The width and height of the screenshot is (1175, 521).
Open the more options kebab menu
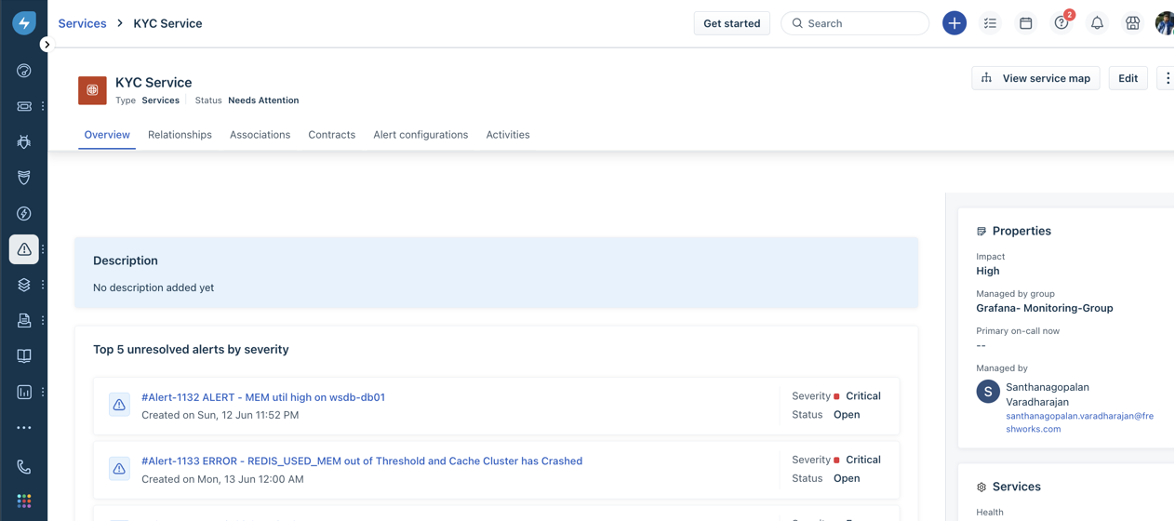(x=1168, y=78)
